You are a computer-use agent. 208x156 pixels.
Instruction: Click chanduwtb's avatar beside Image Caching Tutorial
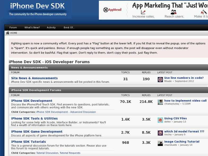click(x=160, y=143)
